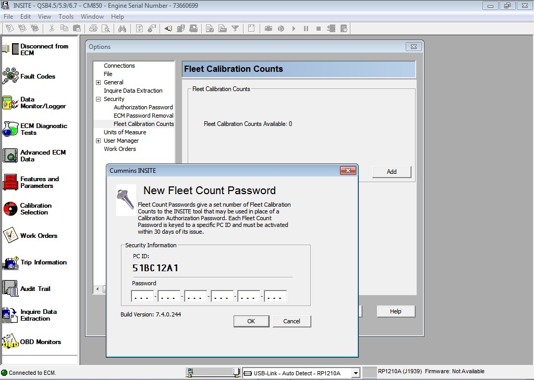The image size is (534, 380).
Task: Click the Help button in Options
Action: [396, 311]
